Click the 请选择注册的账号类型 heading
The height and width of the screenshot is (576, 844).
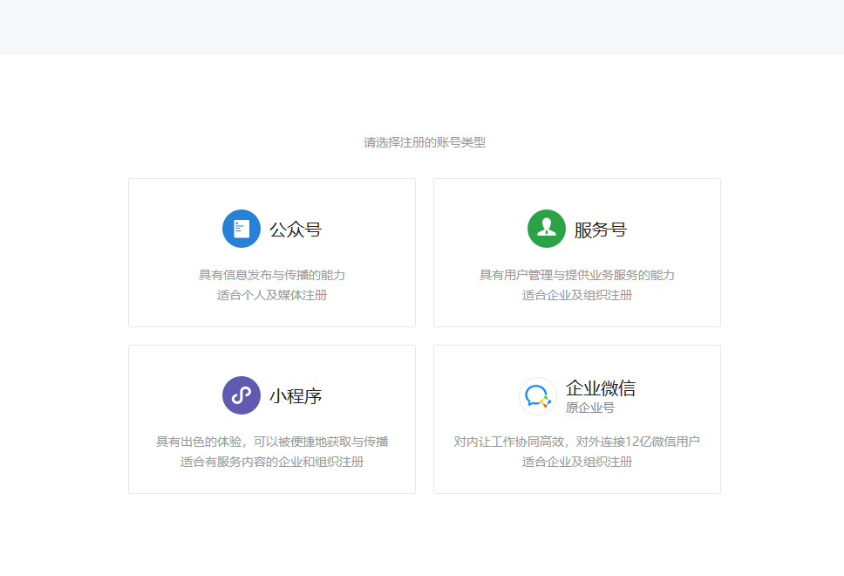(421, 140)
